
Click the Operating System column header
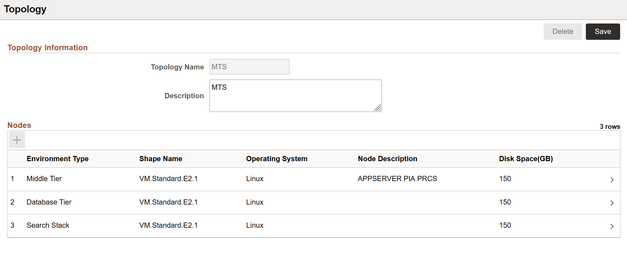pyautogui.click(x=277, y=159)
